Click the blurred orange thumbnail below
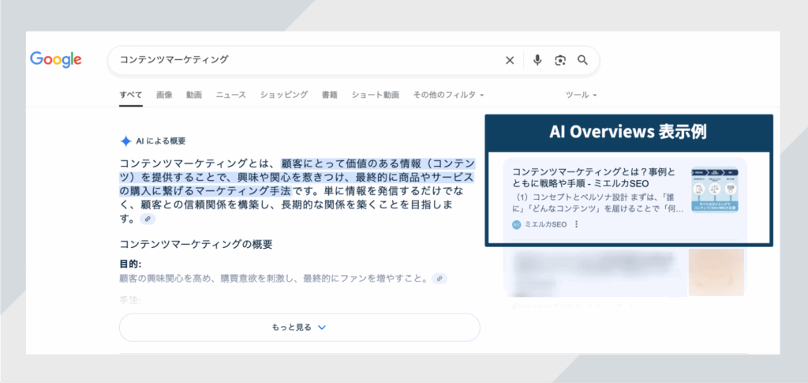This screenshot has width=808, height=383. tap(716, 272)
